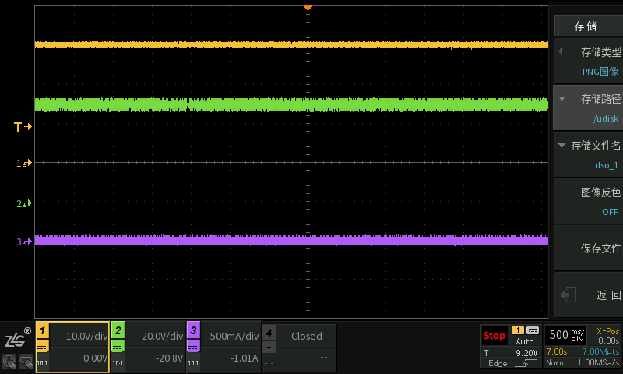This screenshot has height=374, width=623.
Task: Click the Save File menu button
Action: pyautogui.click(x=589, y=248)
